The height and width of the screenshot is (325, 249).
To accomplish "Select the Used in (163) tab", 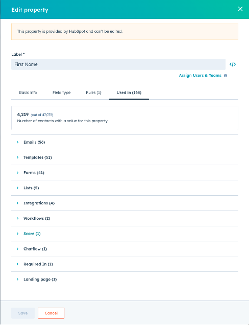I will [x=129, y=92].
